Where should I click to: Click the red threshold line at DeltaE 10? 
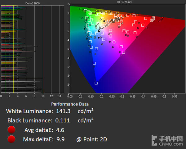point(43,49)
